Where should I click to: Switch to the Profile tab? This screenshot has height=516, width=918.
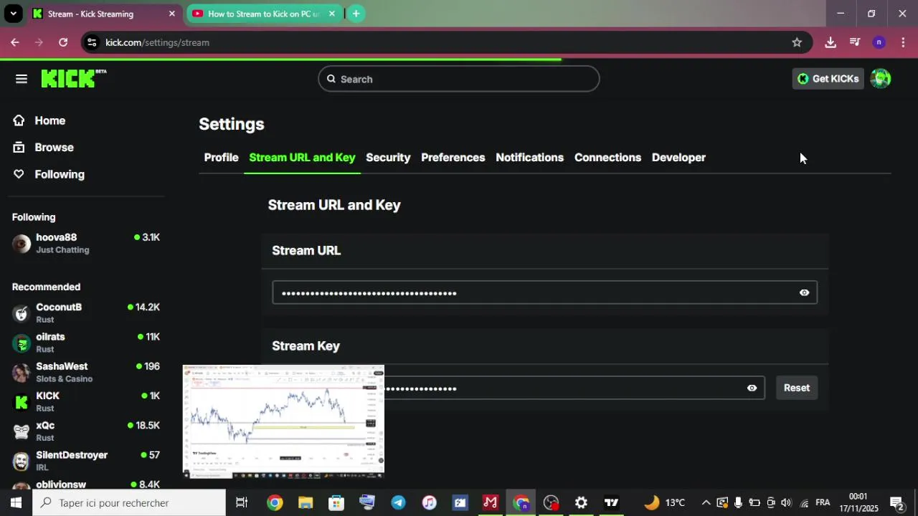pos(221,158)
